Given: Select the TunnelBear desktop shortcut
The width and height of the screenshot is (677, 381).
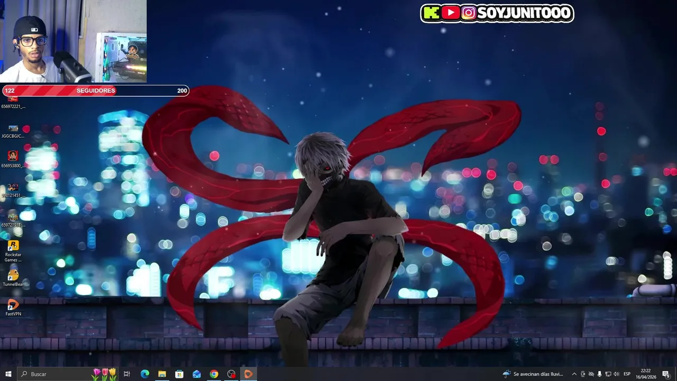Looking at the screenshot, I should [13, 278].
